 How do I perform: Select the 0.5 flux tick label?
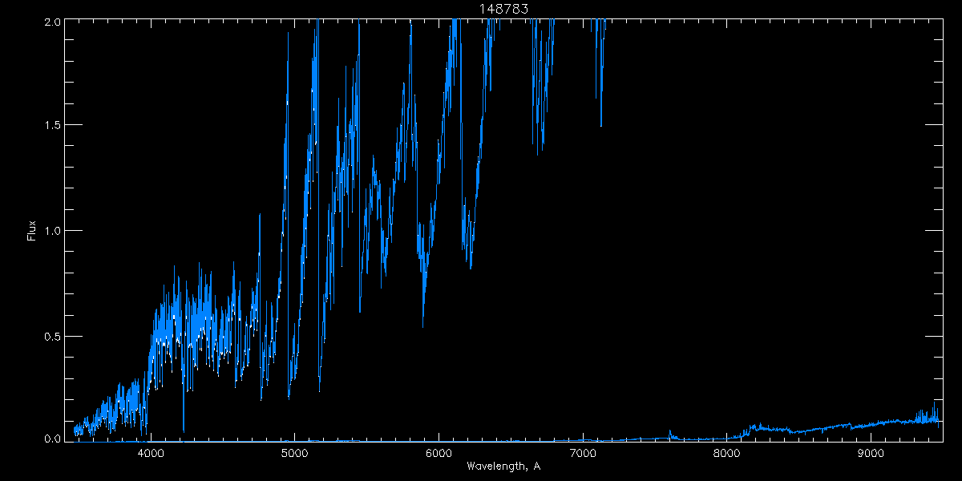click(x=52, y=336)
